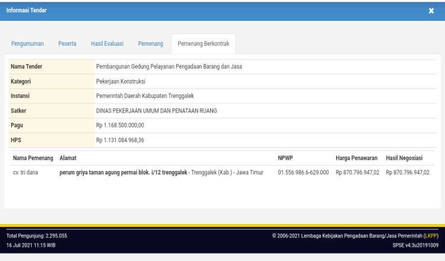Viewport: 445px width, 261px height.
Task: Select the winner's address text
Action: point(161,173)
